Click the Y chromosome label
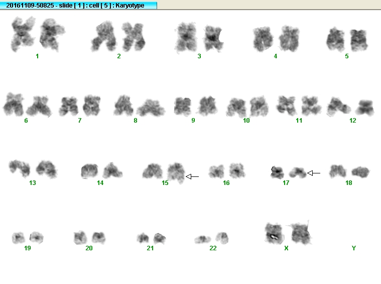Screen dimensions: 381x284 [x=354, y=248]
